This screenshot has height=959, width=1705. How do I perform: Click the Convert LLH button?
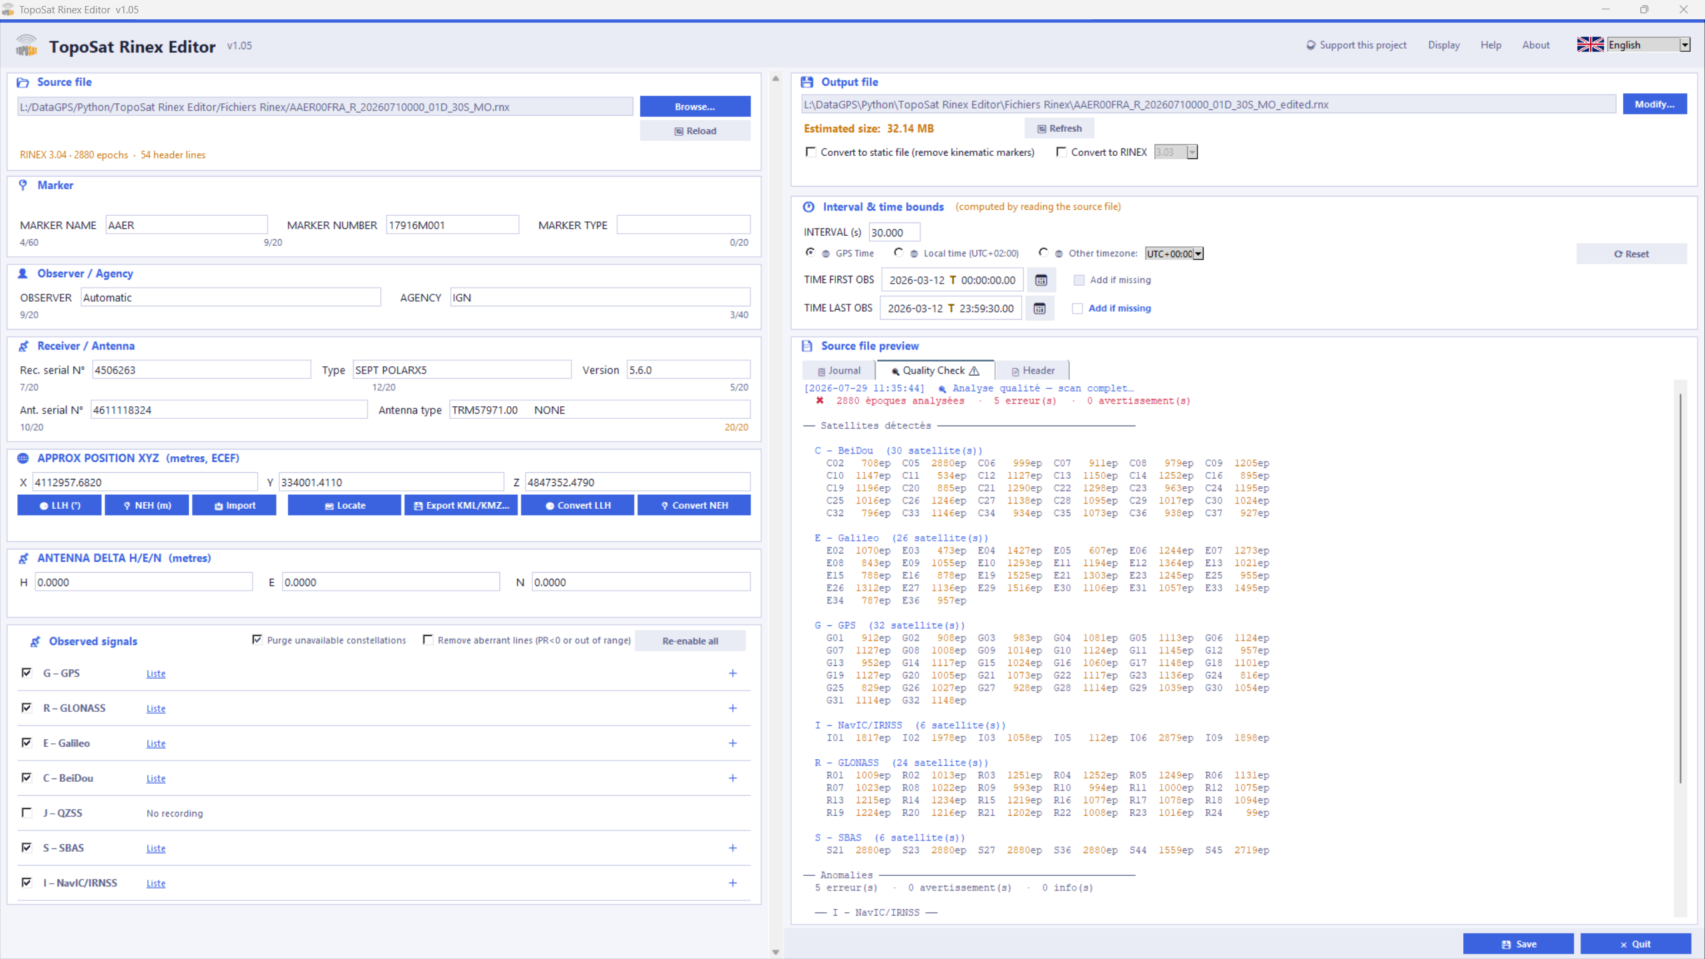pyautogui.click(x=577, y=505)
